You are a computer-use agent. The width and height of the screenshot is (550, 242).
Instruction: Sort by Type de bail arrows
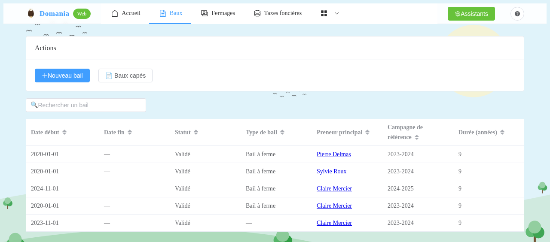282,132
